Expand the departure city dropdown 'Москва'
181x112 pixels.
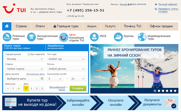pos(25,59)
